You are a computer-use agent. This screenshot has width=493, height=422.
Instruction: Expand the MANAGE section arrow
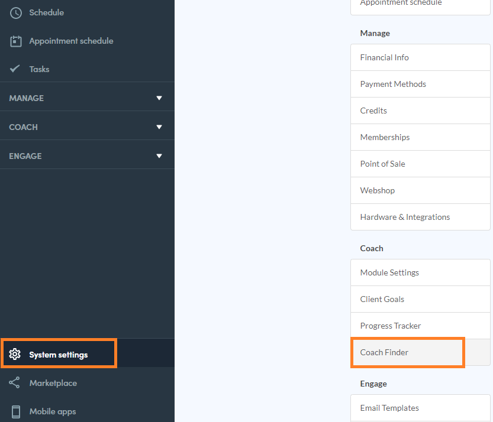pyautogui.click(x=159, y=98)
